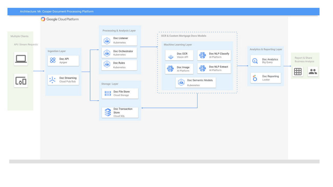Select the Doc Listener label
This screenshot has width=333, height=187.
pyautogui.click(x=121, y=38)
